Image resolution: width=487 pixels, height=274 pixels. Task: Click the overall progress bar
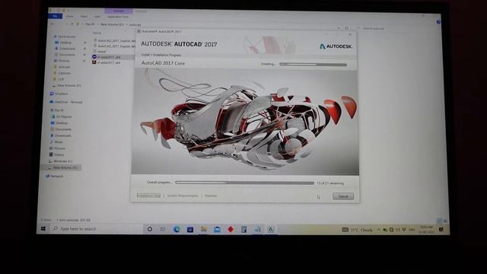245,183
